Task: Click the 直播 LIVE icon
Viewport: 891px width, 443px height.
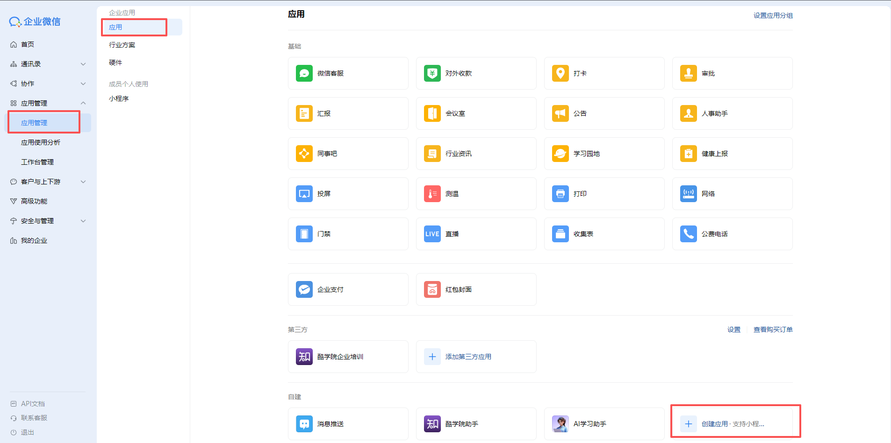Action: click(x=432, y=234)
